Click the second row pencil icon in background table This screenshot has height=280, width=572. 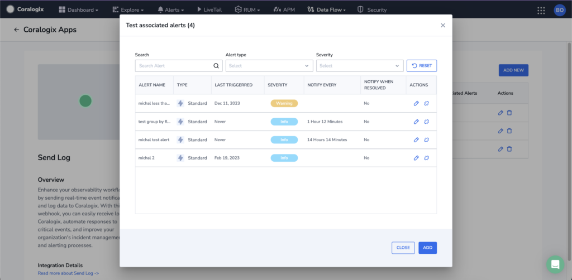pos(500,131)
